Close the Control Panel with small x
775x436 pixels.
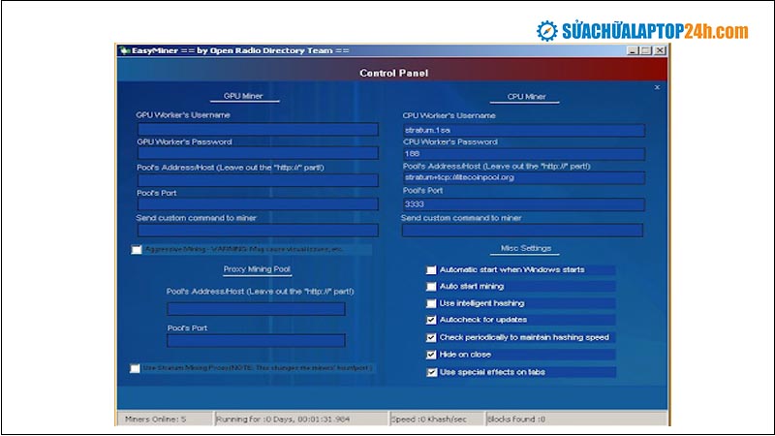click(x=657, y=87)
